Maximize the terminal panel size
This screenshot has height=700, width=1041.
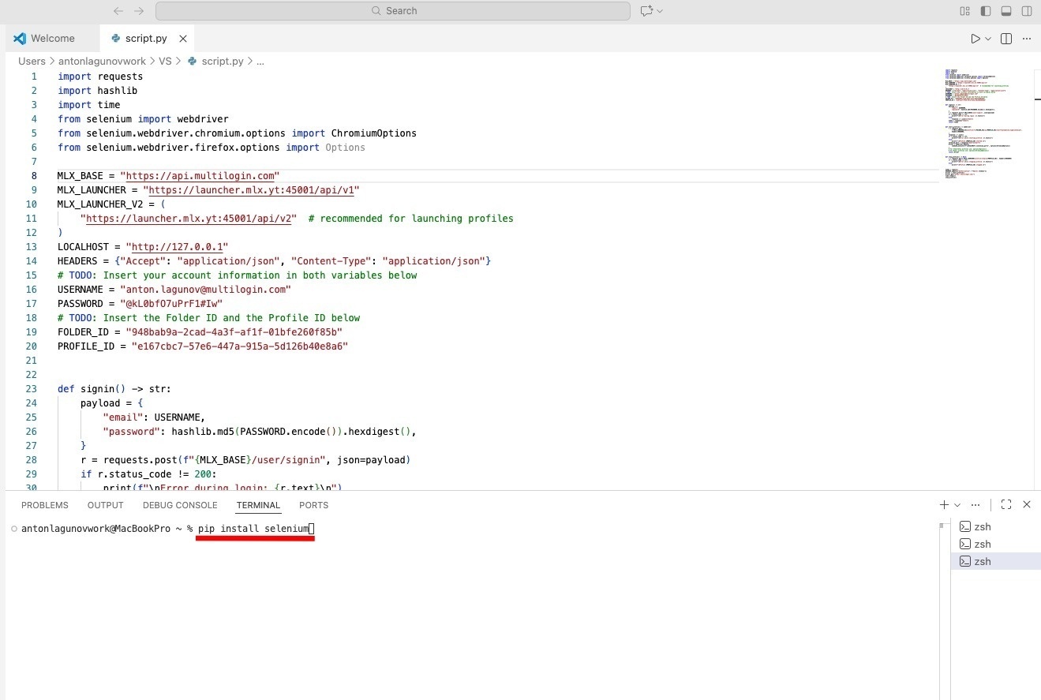(x=1006, y=504)
